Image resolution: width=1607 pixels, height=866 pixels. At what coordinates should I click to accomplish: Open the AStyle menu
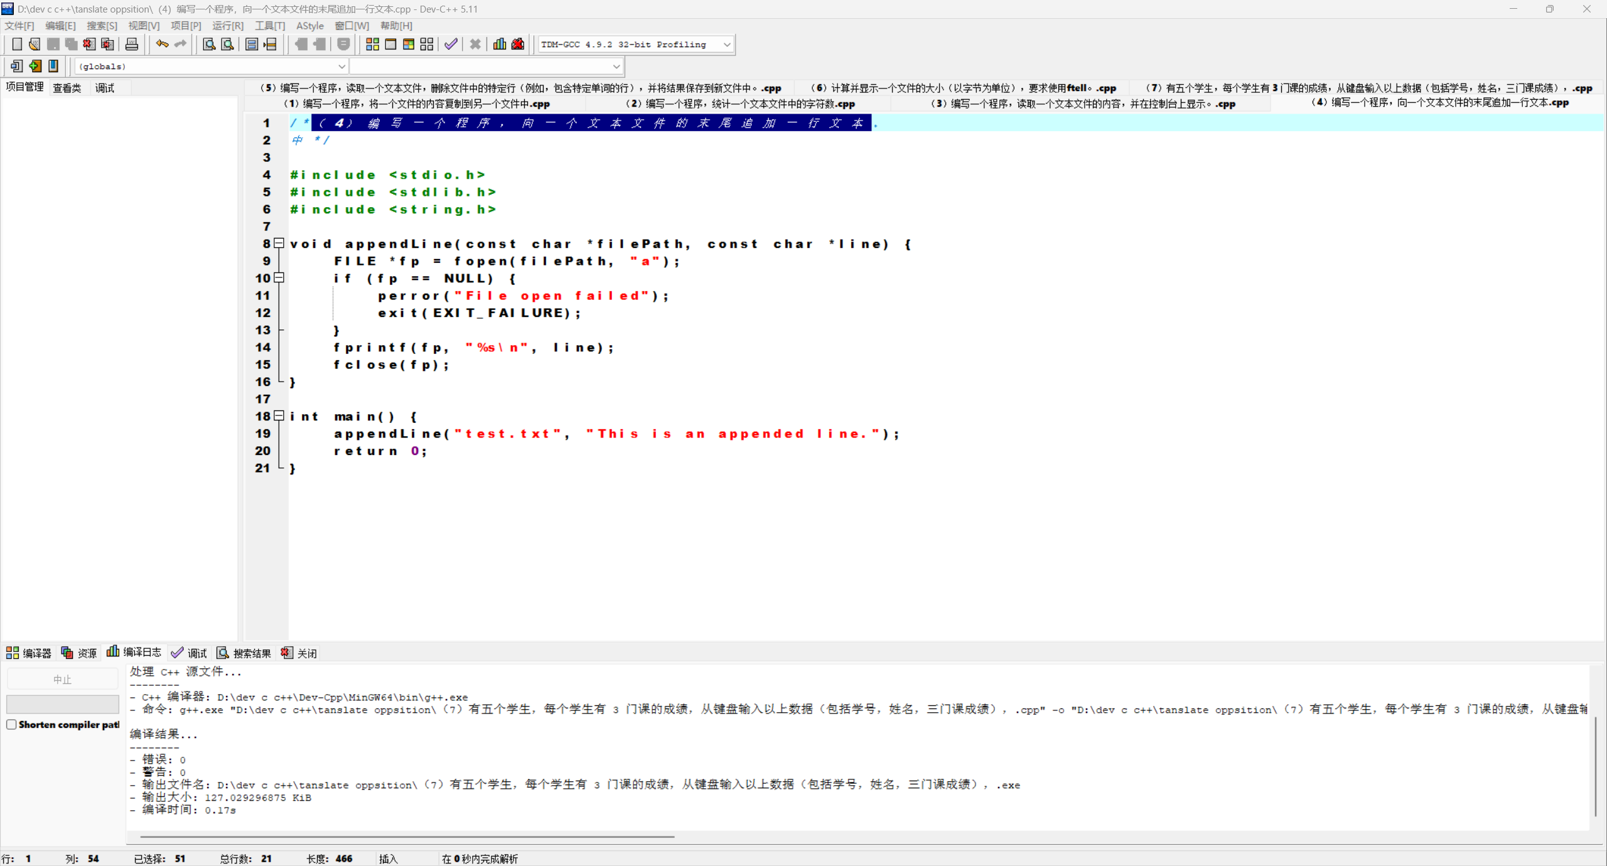310,26
